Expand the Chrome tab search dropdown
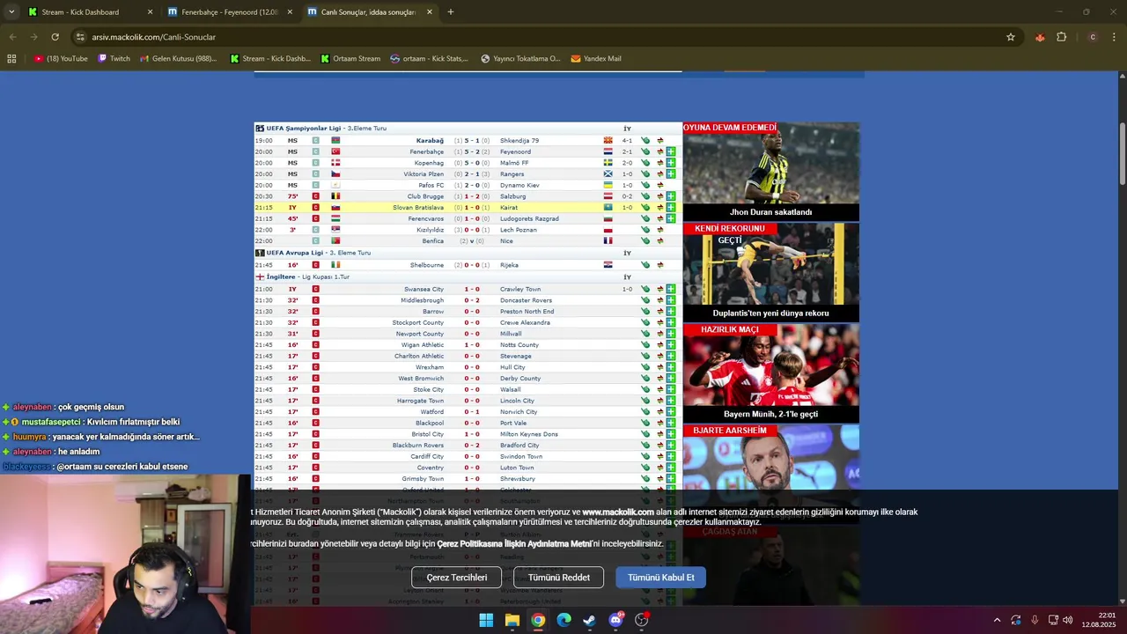The height and width of the screenshot is (634, 1127). coord(11,12)
